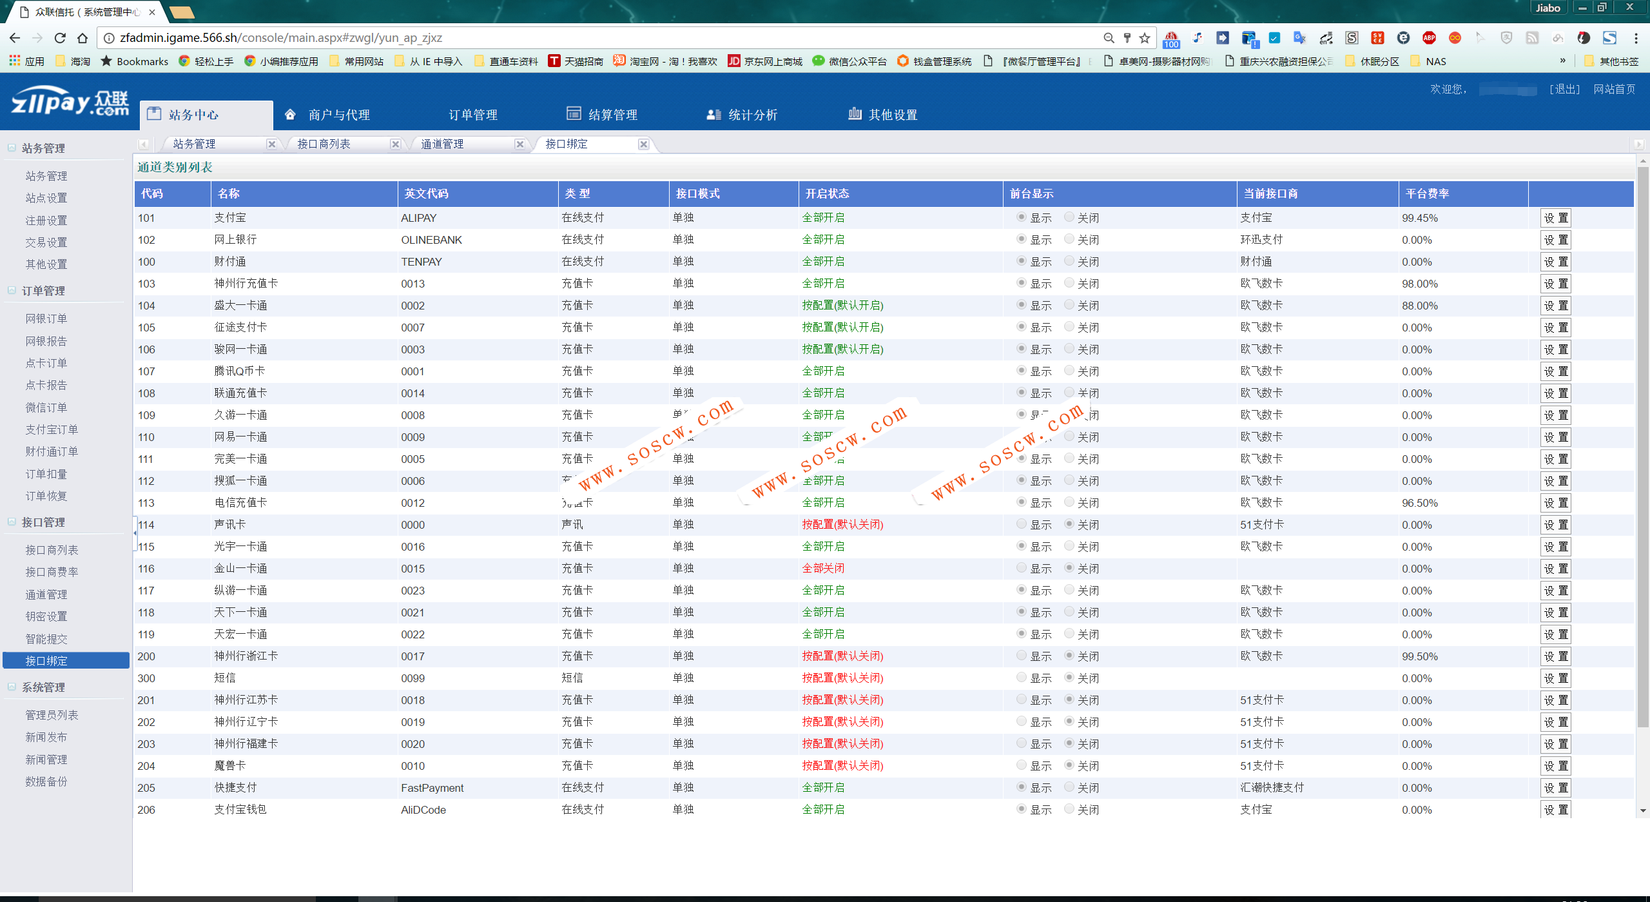Open the 天猫招商 bookmark
The width and height of the screenshot is (1650, 902).
(x=576, y=61)
